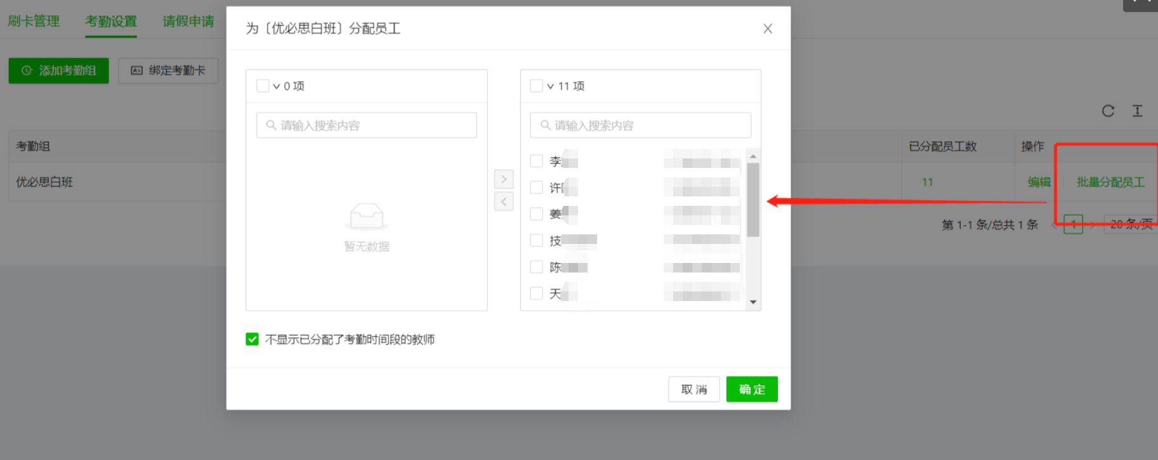Viewport: 1158px width, 460px height.
Task: Click the refresh icon above the table
Action: tap(1108, 111)
